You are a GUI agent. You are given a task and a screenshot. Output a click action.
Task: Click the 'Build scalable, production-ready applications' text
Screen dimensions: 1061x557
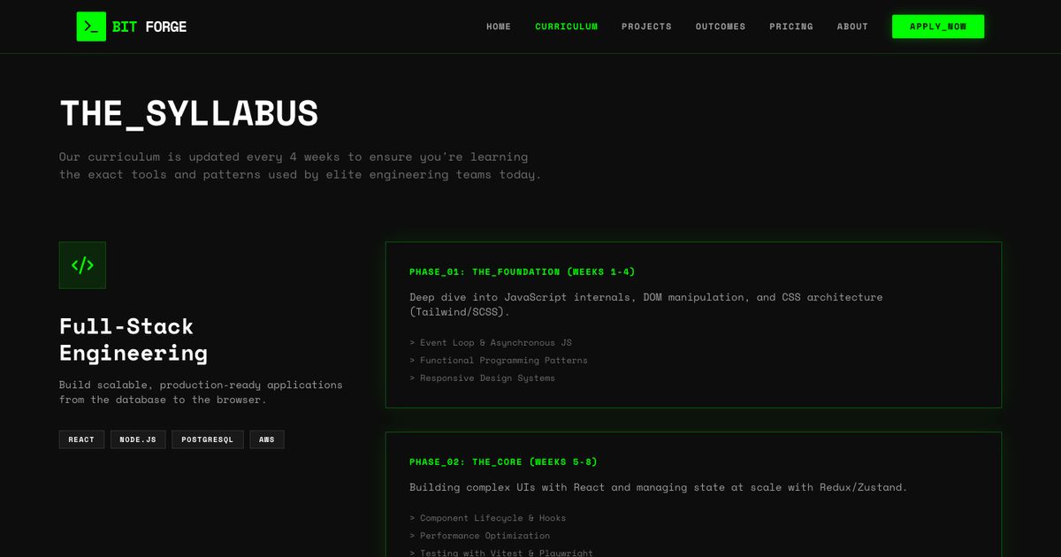pyautogui.click(x=201, y=392)
